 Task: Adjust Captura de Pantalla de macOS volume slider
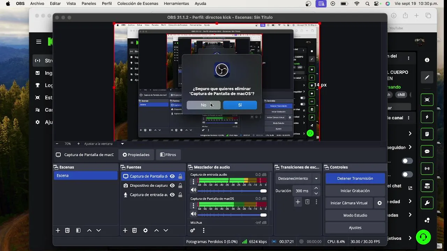[x=232, y=215]
